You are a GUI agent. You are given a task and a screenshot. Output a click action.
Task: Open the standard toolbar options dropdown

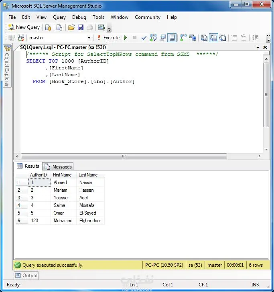pos(110,28)
